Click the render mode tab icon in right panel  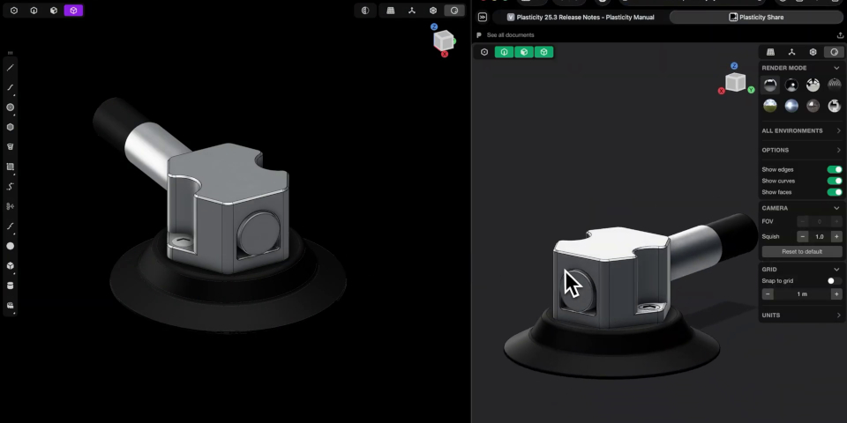tap(834, 52)
